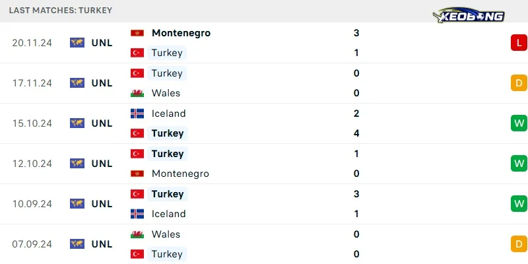
Task: Open the 07.09.24 match date
Action: [x=32, y=244]
